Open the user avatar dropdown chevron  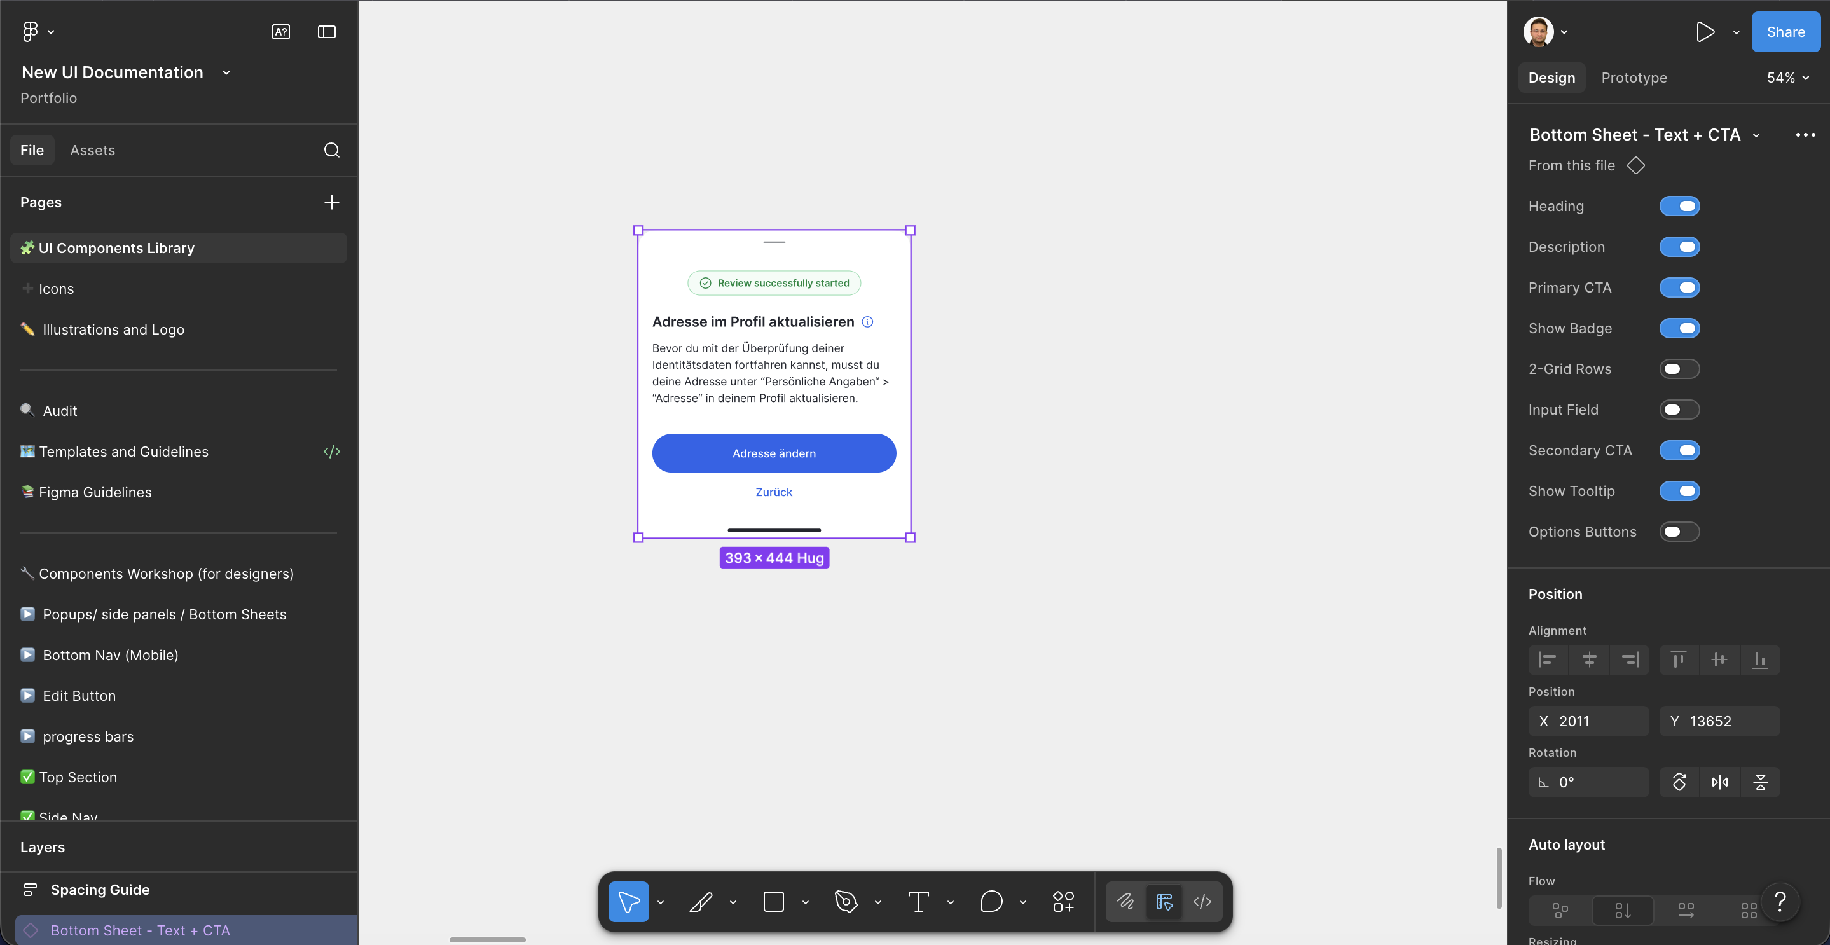(x=1564, y=32)
